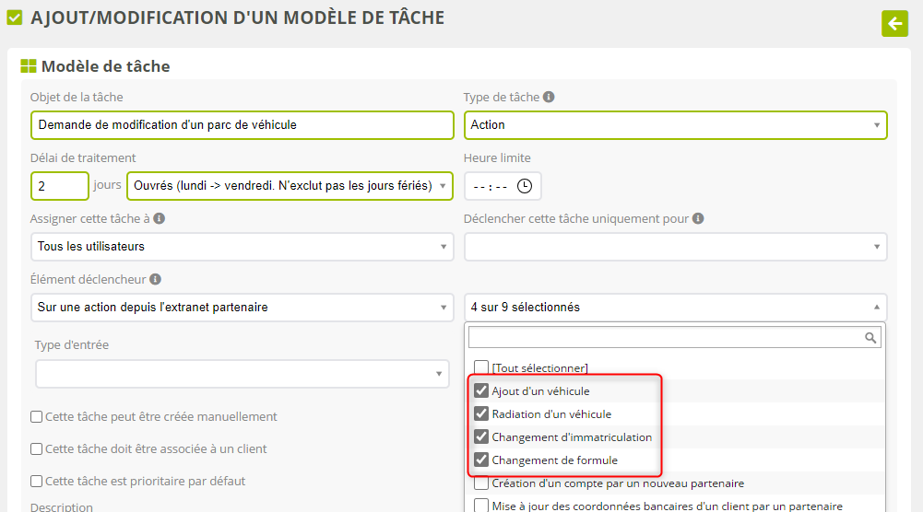Image resolution: width=923 pixels, height=512 pixels.
Task: Click the clock icon in Heure limite
Action: (525, 186)
